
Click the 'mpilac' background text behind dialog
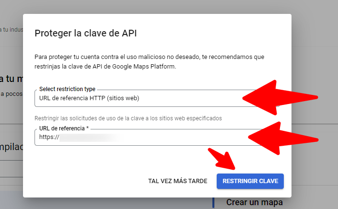pyautogui.click(x=11, y=147)
